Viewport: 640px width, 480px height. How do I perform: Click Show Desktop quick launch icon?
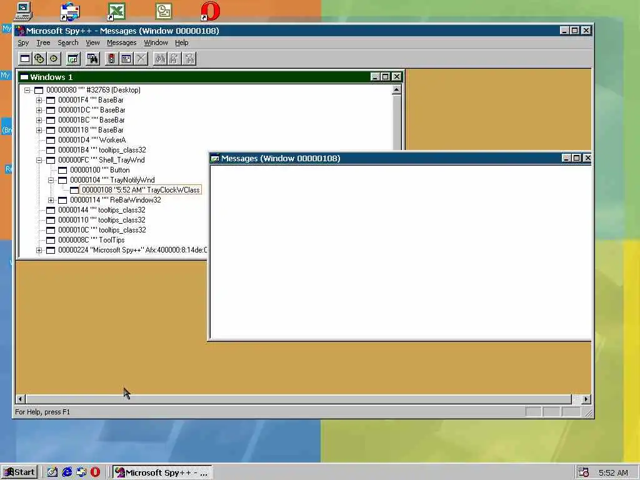tap(52, 472)
